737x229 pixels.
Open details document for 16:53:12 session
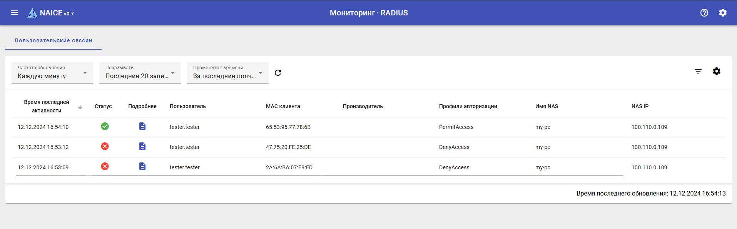tap(142, 146)
